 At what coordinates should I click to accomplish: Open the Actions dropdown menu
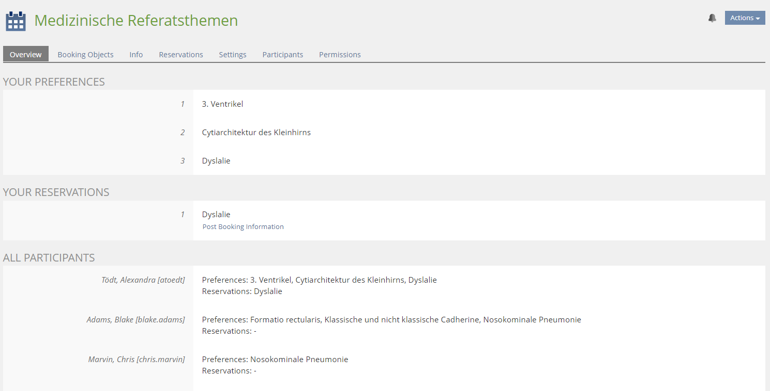coord(745,18)
